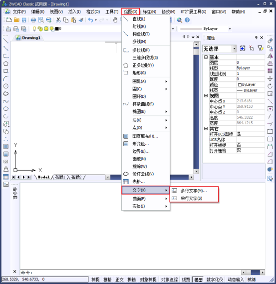
Task: Click the Quick Select icon in properties panel
Action: (261, 48)
